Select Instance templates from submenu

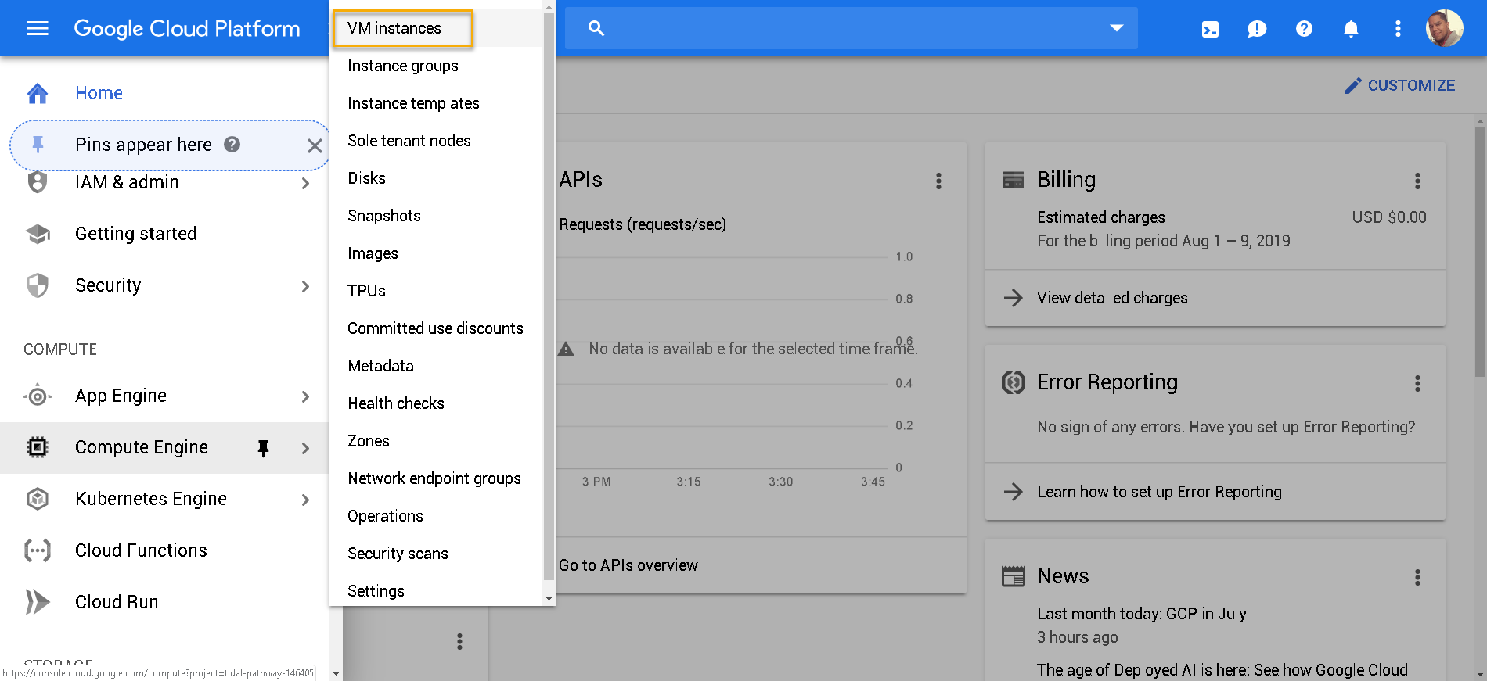(435, 103)
